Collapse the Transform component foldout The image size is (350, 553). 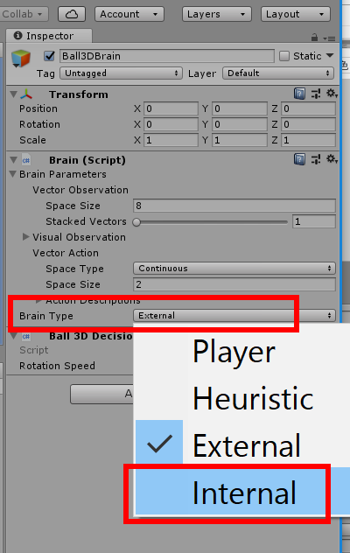[x=14, y=94]
